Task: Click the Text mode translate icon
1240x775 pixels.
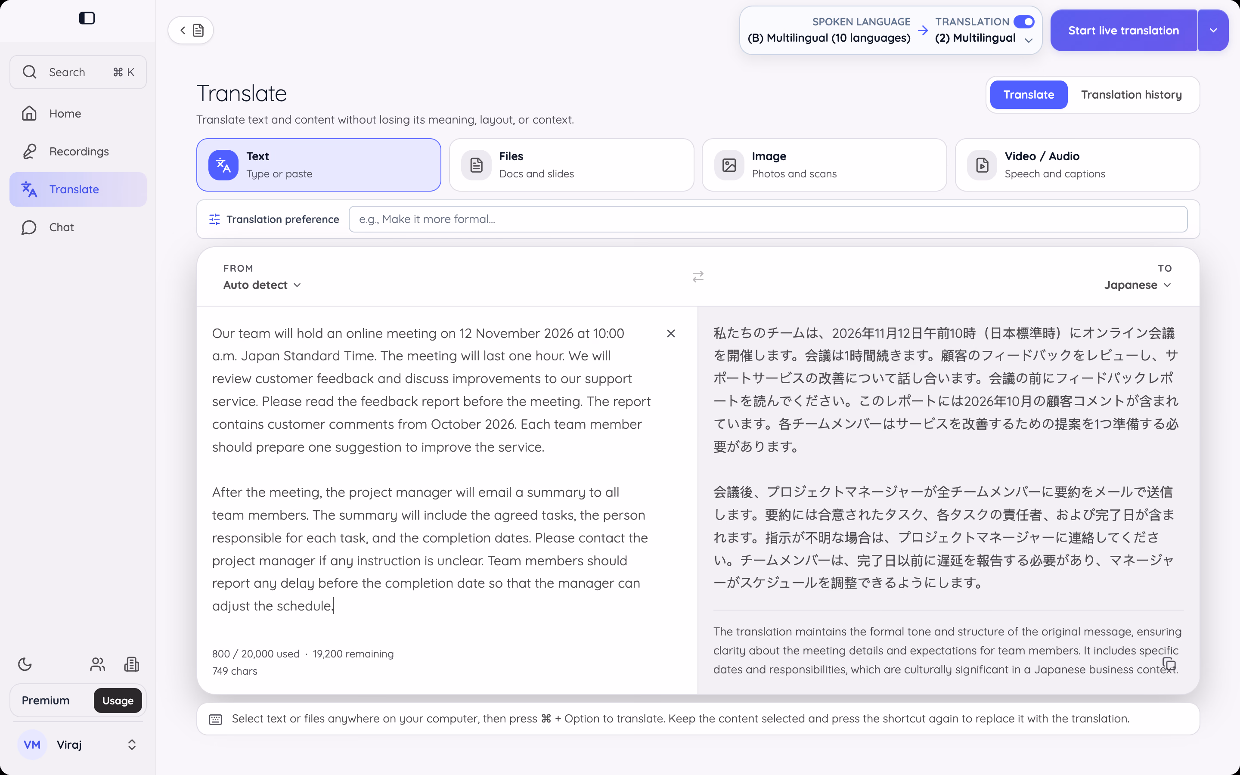Action: tap(223, 165)
